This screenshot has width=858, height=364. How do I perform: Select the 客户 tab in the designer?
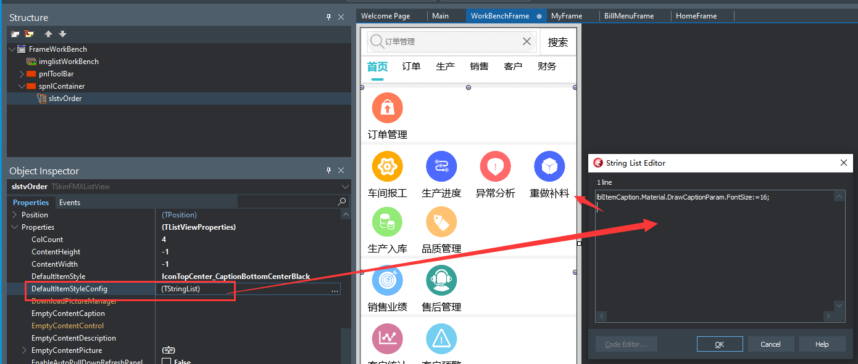[x=513, y=67]
